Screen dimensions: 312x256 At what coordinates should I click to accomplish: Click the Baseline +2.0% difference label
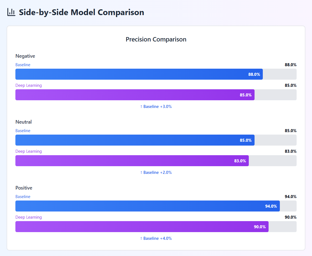point(156,172)
